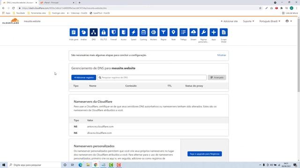Select the diva.ns.cloudflare.com nameserver text
Viewport: 300px width, 168px height.
[x=99, y=133]
